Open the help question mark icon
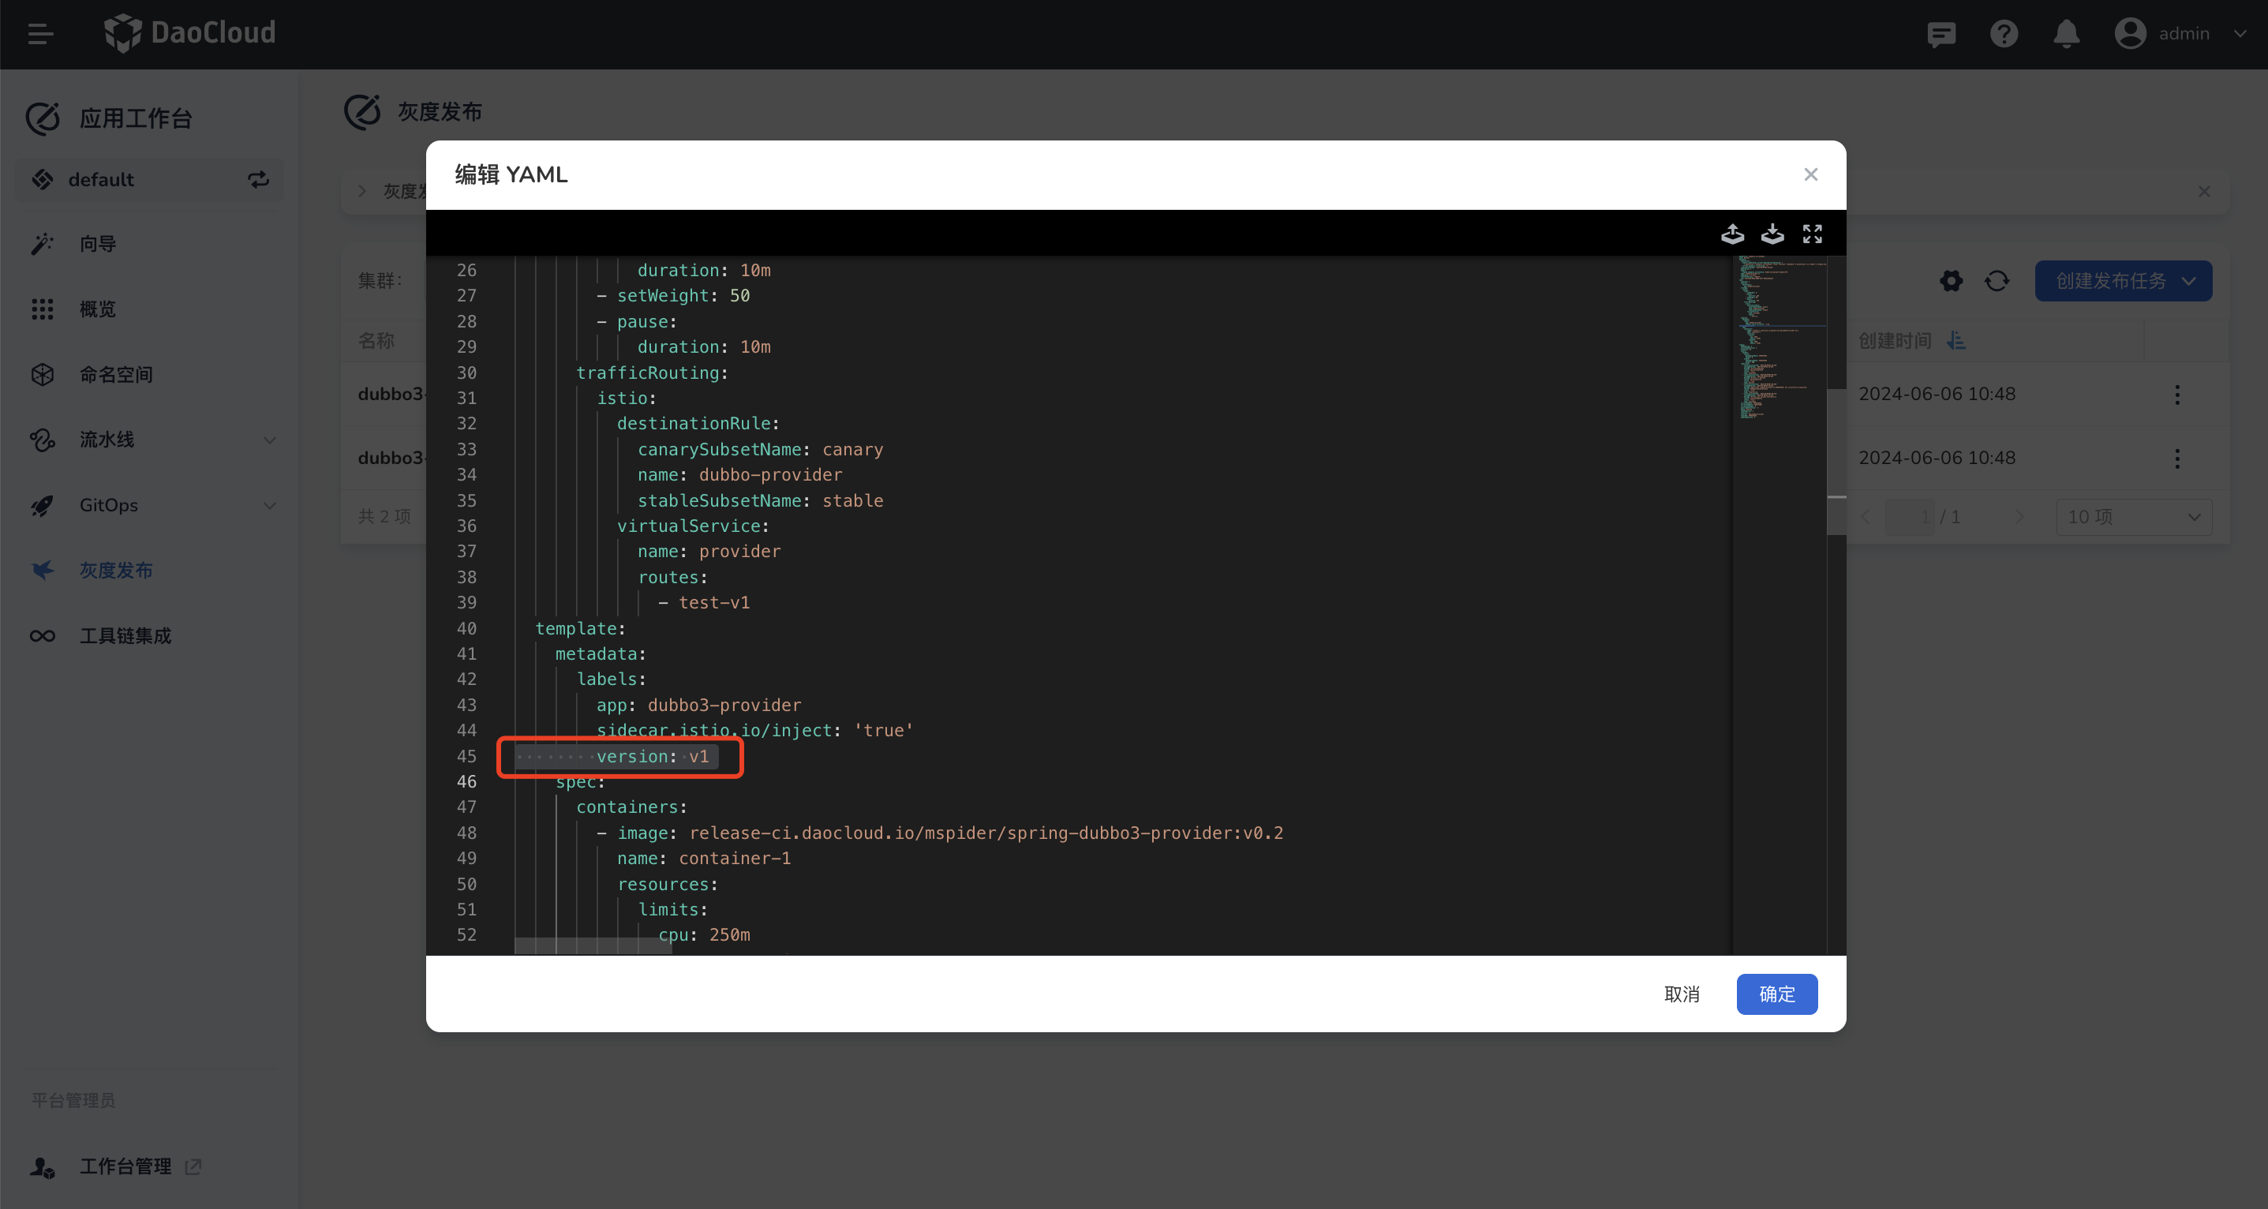 click(x=2004, y=33)
